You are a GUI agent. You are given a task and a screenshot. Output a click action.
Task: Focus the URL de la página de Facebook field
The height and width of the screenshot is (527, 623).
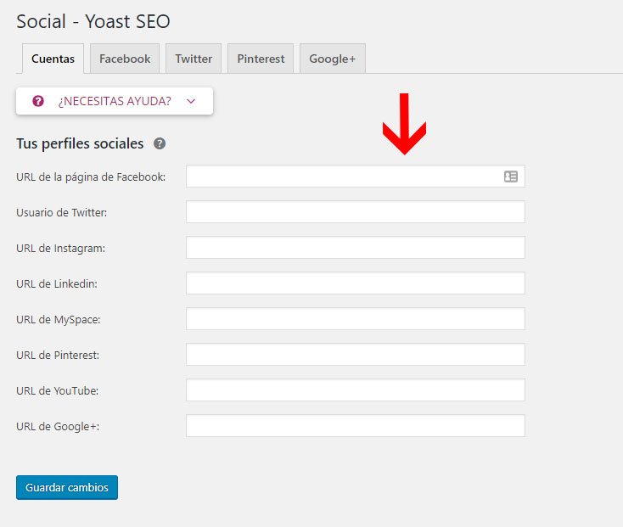click(355, 177)
